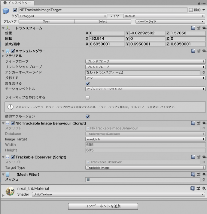Click Mesh Renderer help book icon

[193, 51]
